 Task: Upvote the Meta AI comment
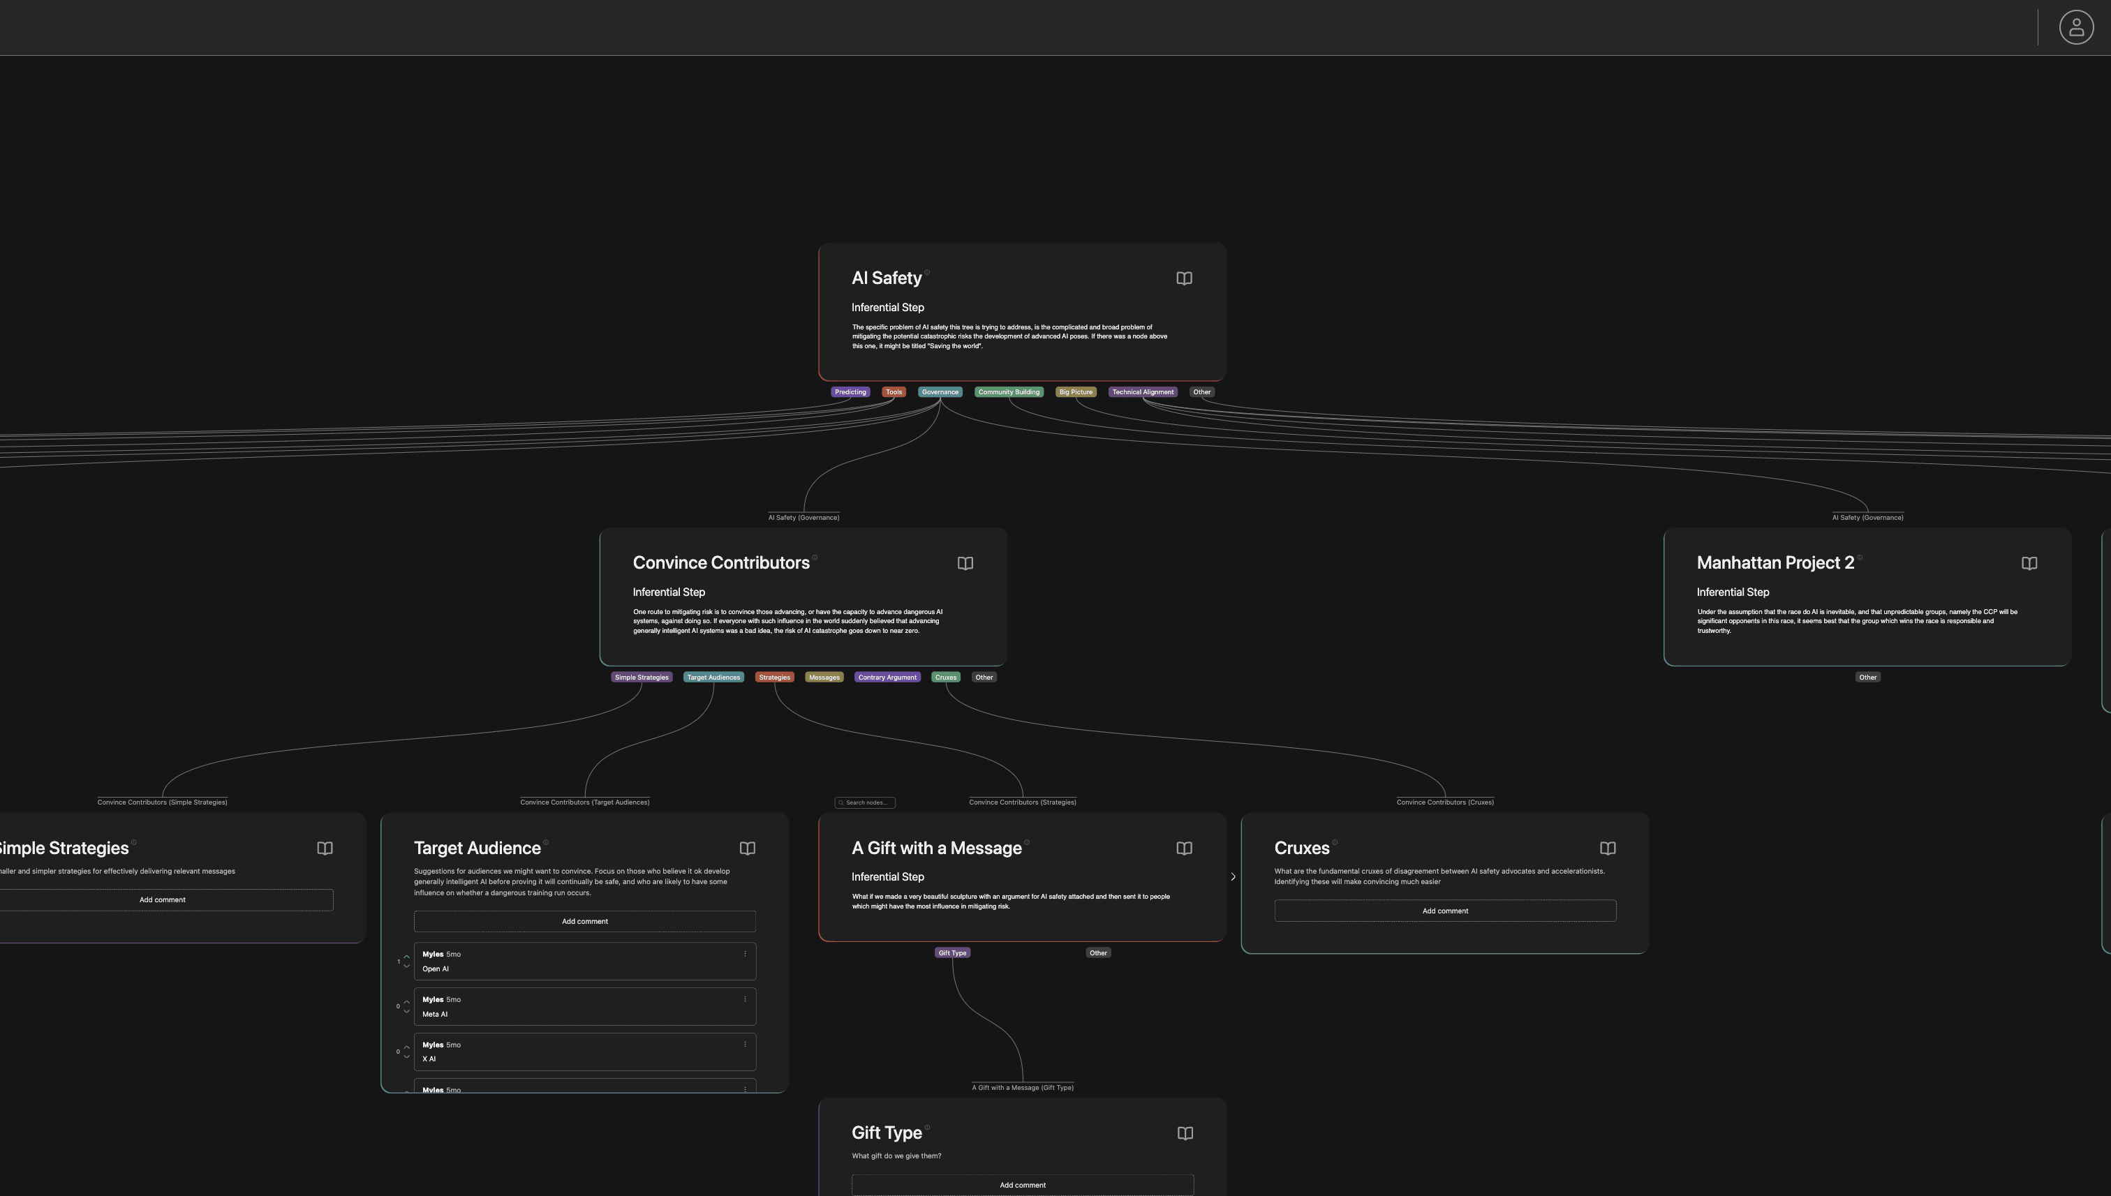[x=407, y=1001]
